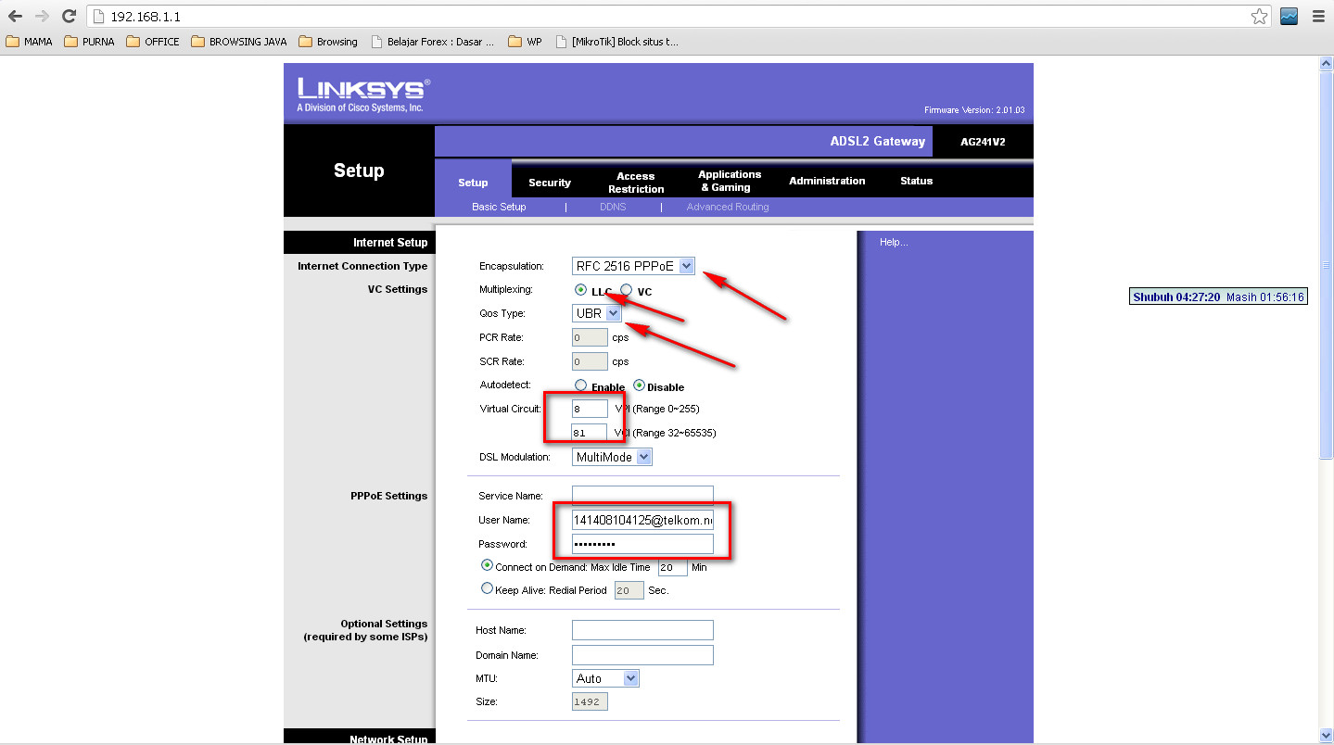Open the Administration tab
Screen dimensions: 1334x745
pos(827,181)
